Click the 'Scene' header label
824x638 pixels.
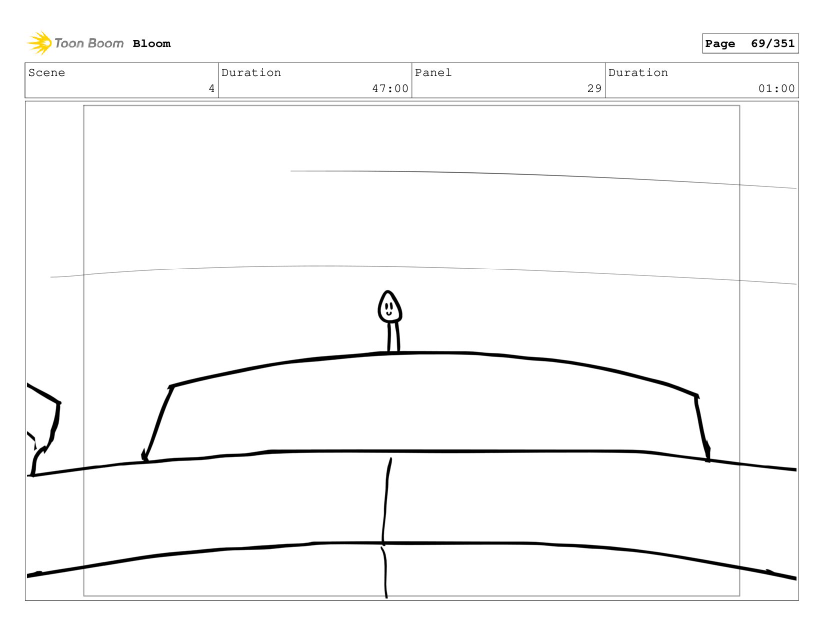click(46, 72)
